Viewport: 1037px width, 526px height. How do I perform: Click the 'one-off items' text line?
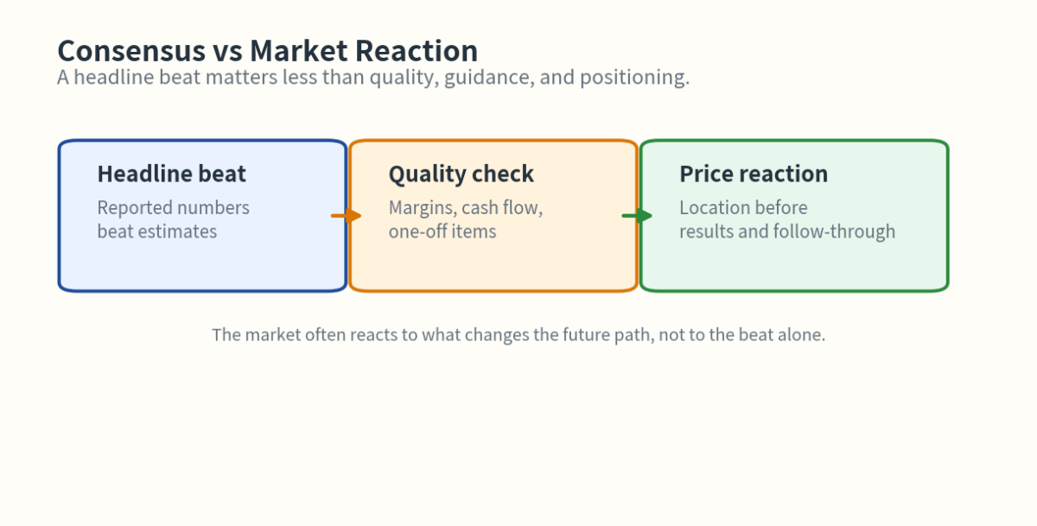click(442, 231)
